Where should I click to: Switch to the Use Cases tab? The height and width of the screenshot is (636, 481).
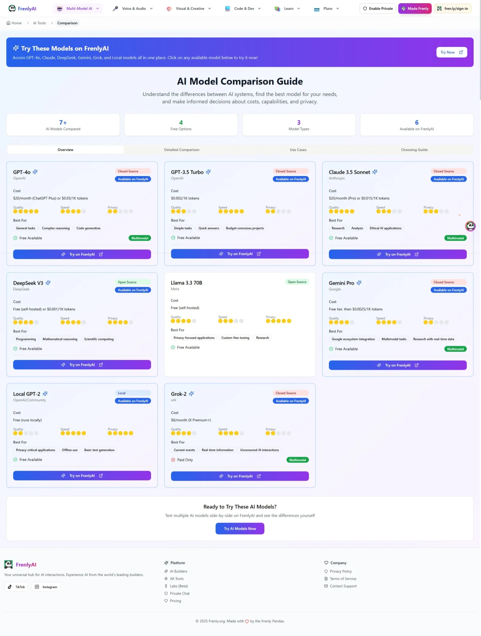pos(298,150)
